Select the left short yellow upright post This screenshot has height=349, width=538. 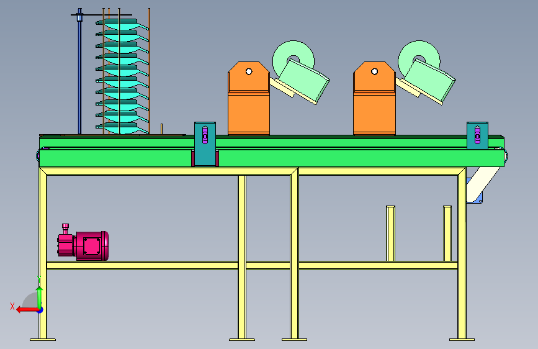(x=390, y=233)
